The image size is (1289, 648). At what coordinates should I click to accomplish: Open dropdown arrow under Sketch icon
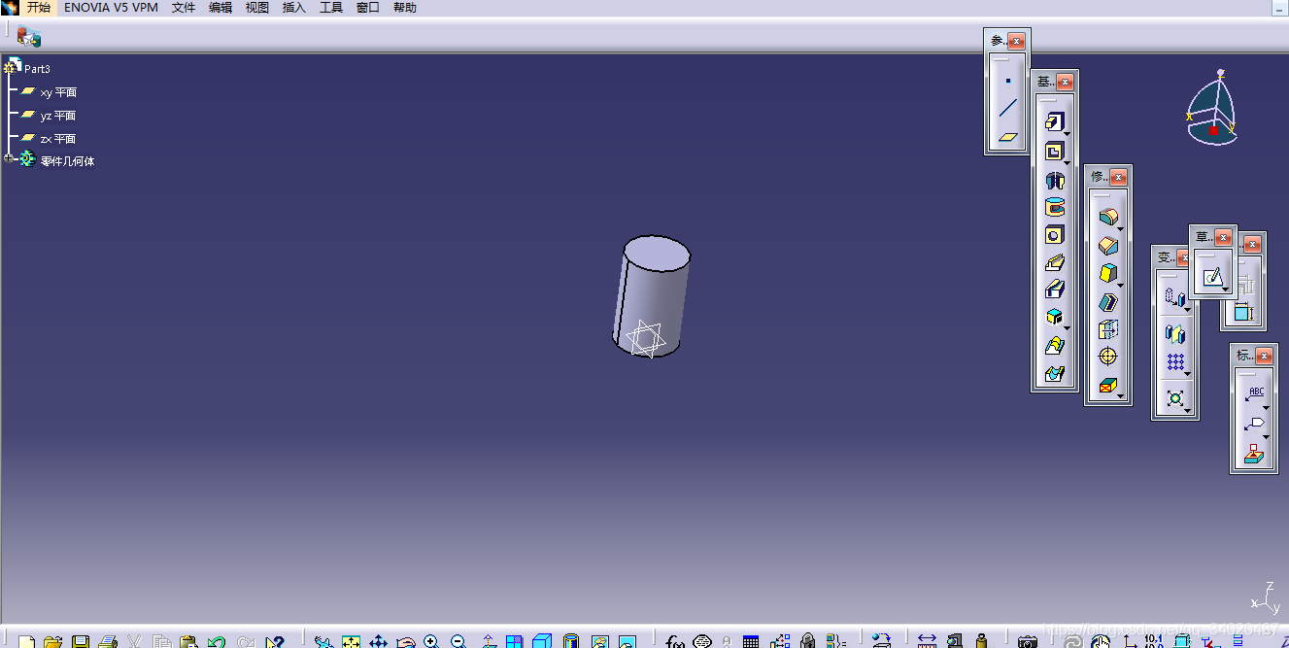point(1226,290)
